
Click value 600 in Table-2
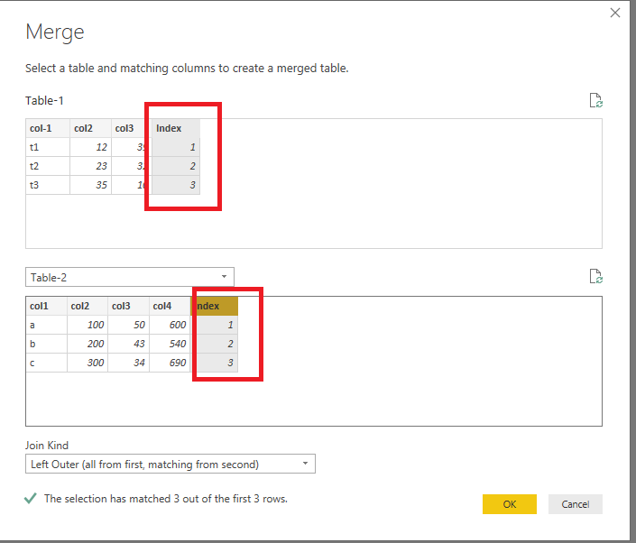(170, 325)
